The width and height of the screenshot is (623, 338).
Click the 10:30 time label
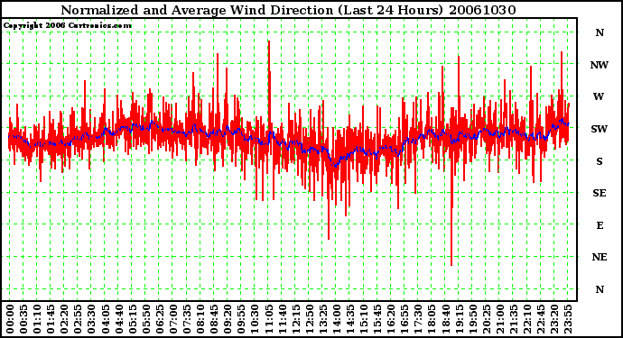pyautogui.click(x=255, y=319)
